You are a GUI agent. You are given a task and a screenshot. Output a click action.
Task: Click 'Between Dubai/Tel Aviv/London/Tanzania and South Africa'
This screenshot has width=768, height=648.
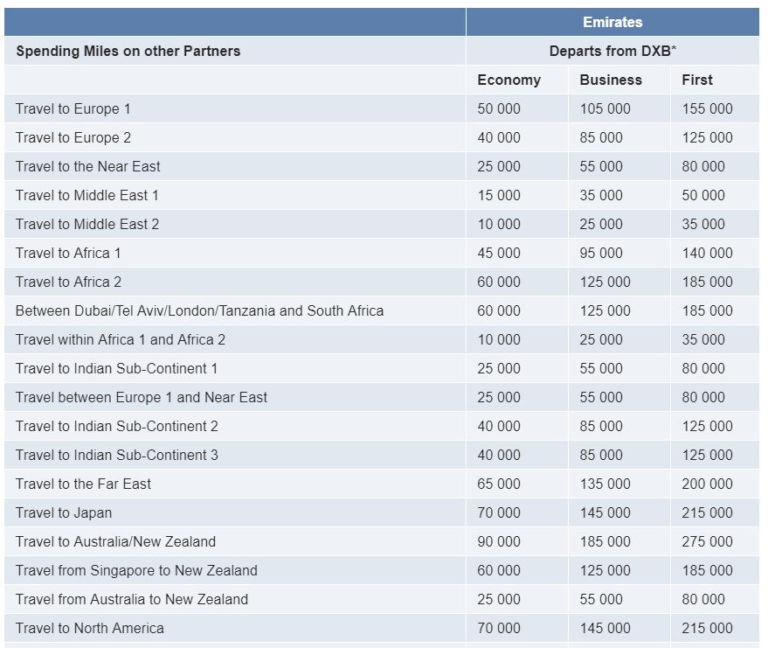tap(199, 310)
